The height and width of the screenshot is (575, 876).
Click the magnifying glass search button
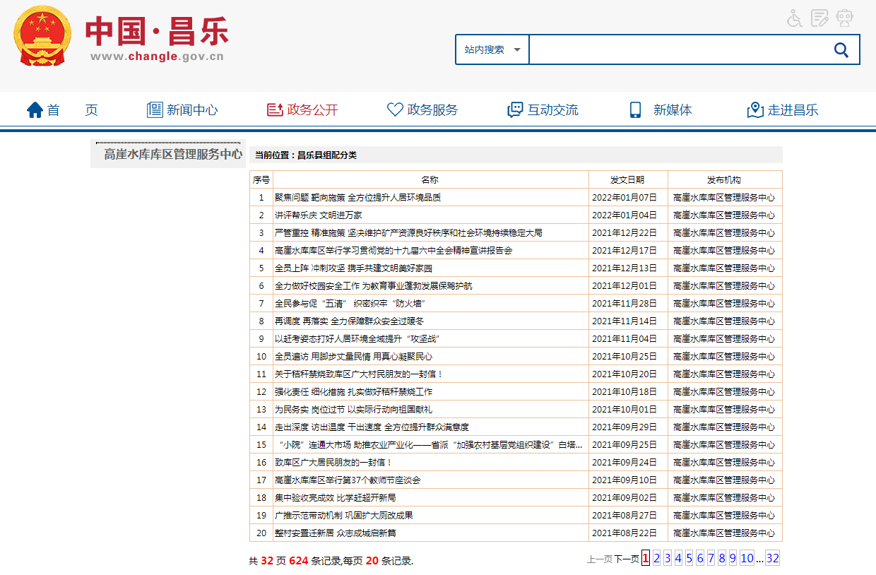click(x=841, y=49)
